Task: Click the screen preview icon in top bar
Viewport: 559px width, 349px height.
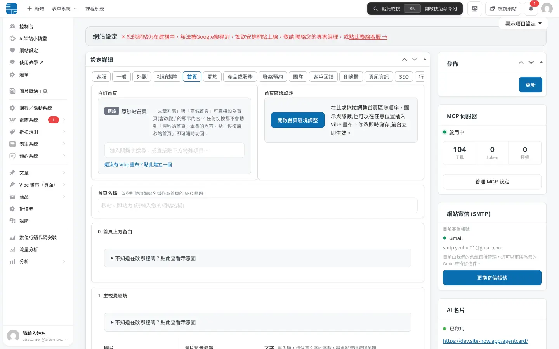Action: pyautogui.click(x=475, y=9)
